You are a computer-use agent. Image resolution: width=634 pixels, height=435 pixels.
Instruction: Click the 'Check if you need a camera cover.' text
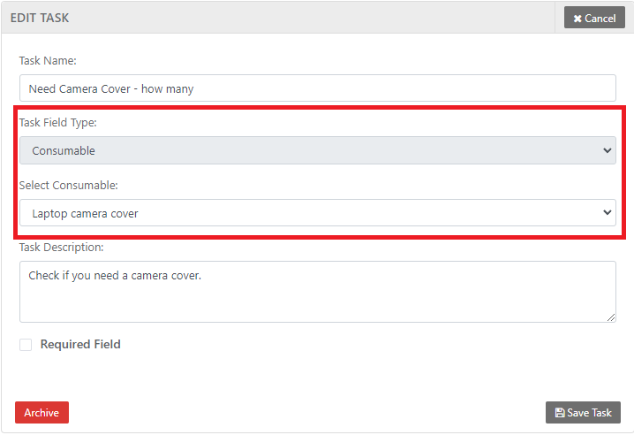point(115,276)
